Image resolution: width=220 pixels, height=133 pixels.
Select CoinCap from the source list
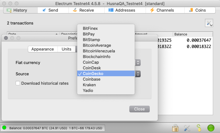(x=106, y=62)
